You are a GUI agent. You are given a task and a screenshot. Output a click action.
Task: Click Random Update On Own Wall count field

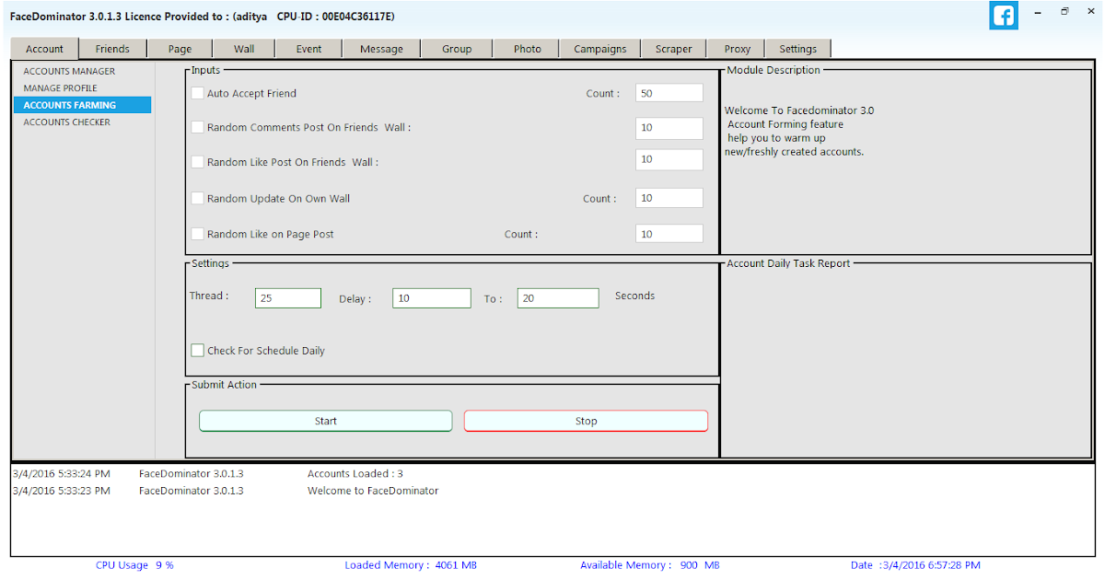tap(669, 198)
